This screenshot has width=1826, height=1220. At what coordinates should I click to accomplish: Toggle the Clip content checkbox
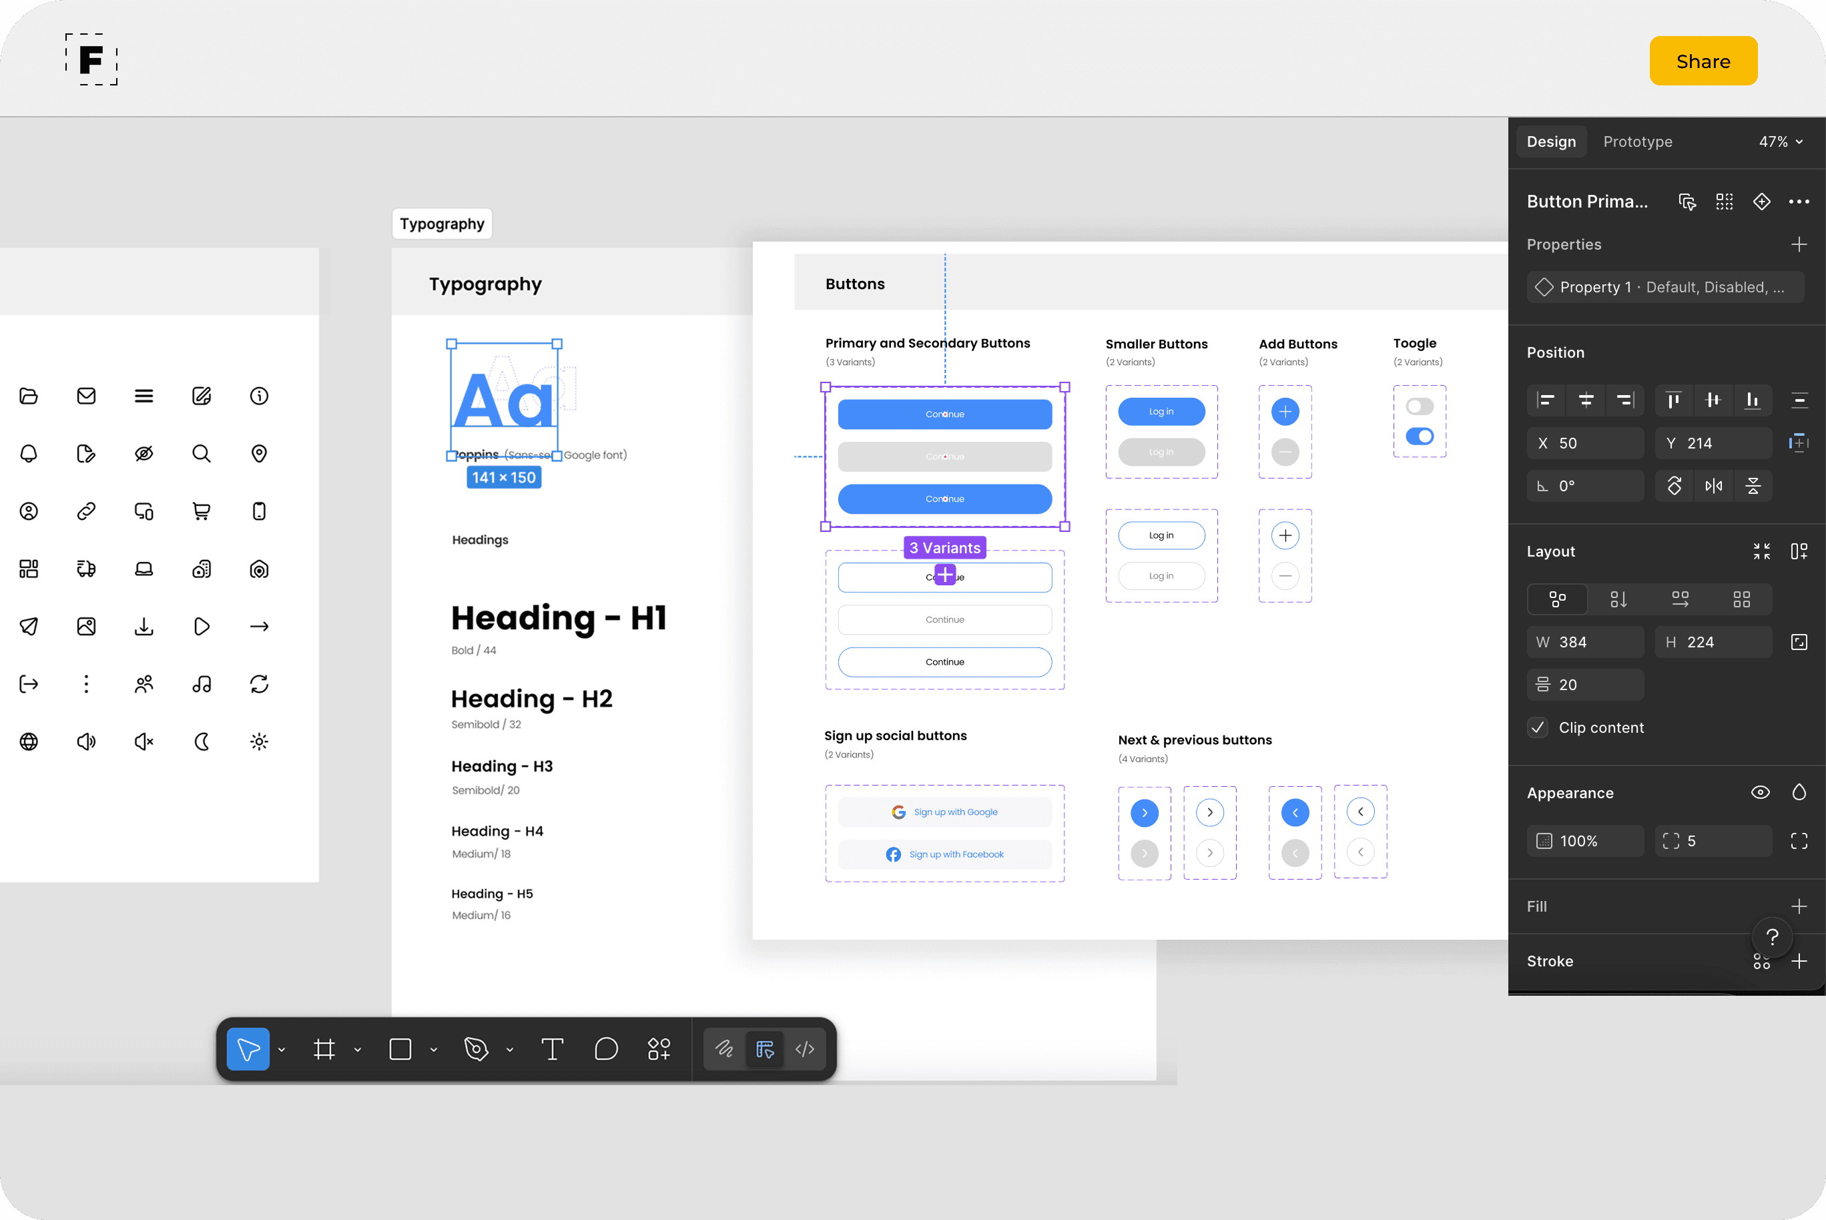click(x=1538, y=727)
